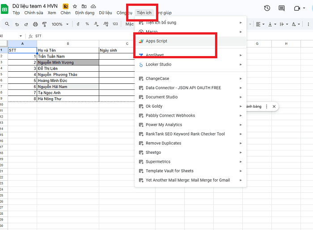Click the redo arrow in the toolbar
Viewport: 313px width, 230px height.
tap(26, 24)
